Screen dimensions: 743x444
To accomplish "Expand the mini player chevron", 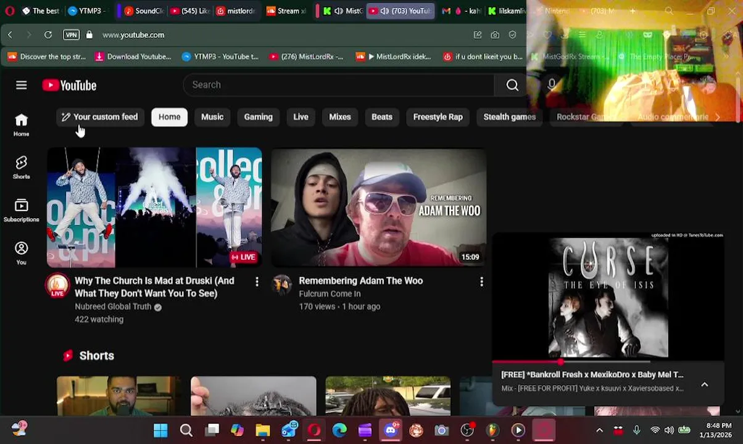I will pos(704,384).
